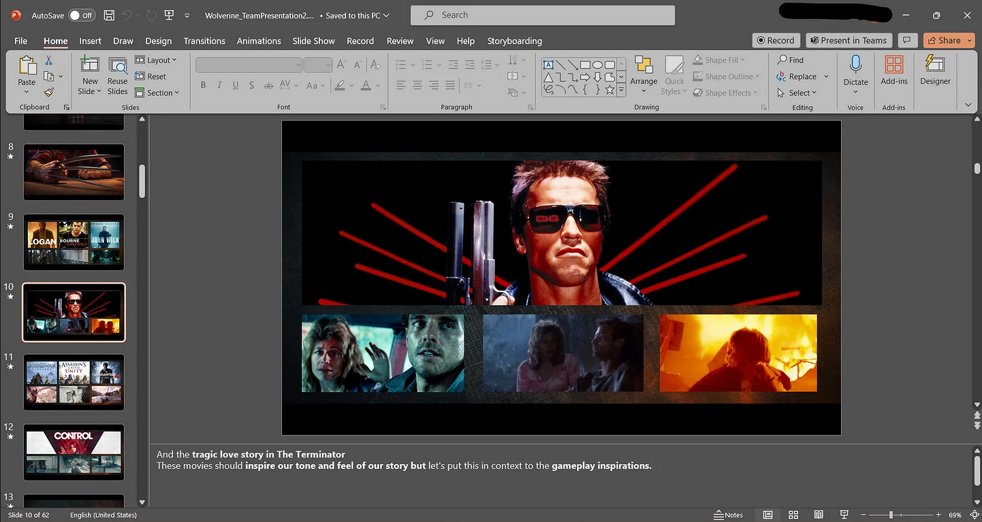The image size is (982, 522).
Task: Switch to Slide Sorter view
Action: (793, 515)
